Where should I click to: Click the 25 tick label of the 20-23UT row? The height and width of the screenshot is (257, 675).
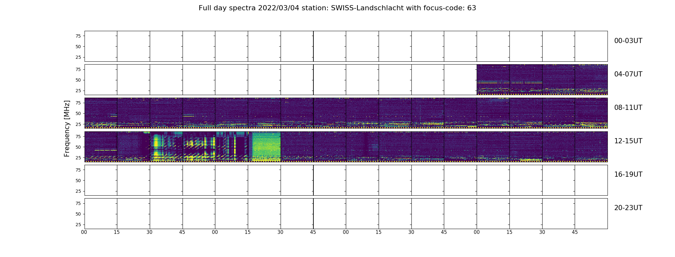coord(78,225)
